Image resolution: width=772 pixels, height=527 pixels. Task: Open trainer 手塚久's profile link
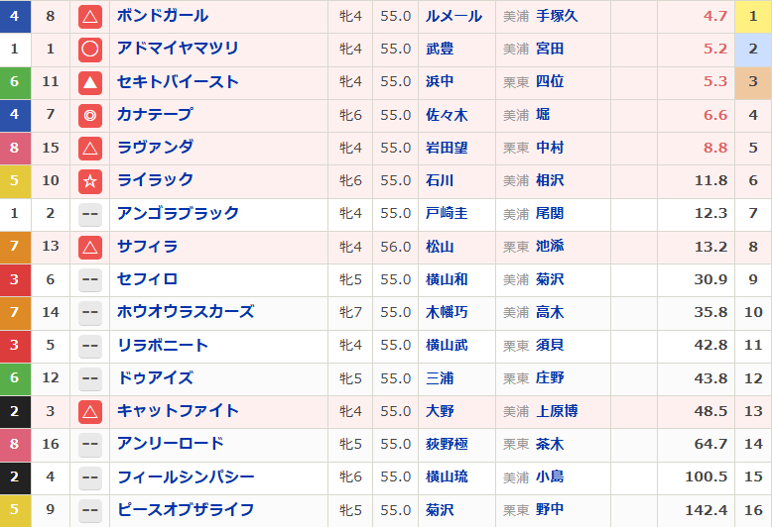tap(556, 16)
